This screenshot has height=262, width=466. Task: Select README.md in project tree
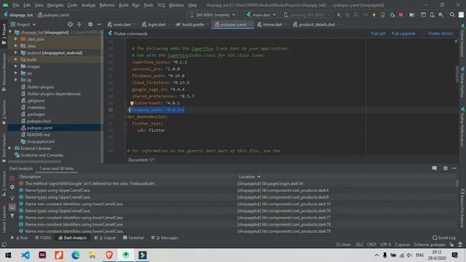pyautogui.click(x=38, y=135)
